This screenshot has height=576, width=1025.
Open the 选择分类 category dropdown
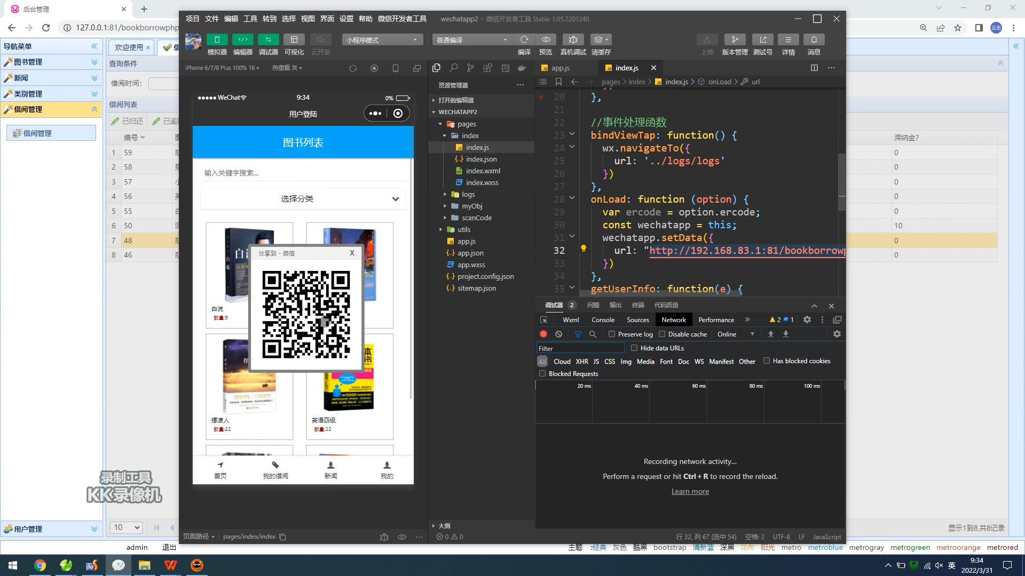click(303, 198)
